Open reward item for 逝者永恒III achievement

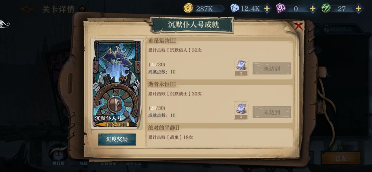241,111
